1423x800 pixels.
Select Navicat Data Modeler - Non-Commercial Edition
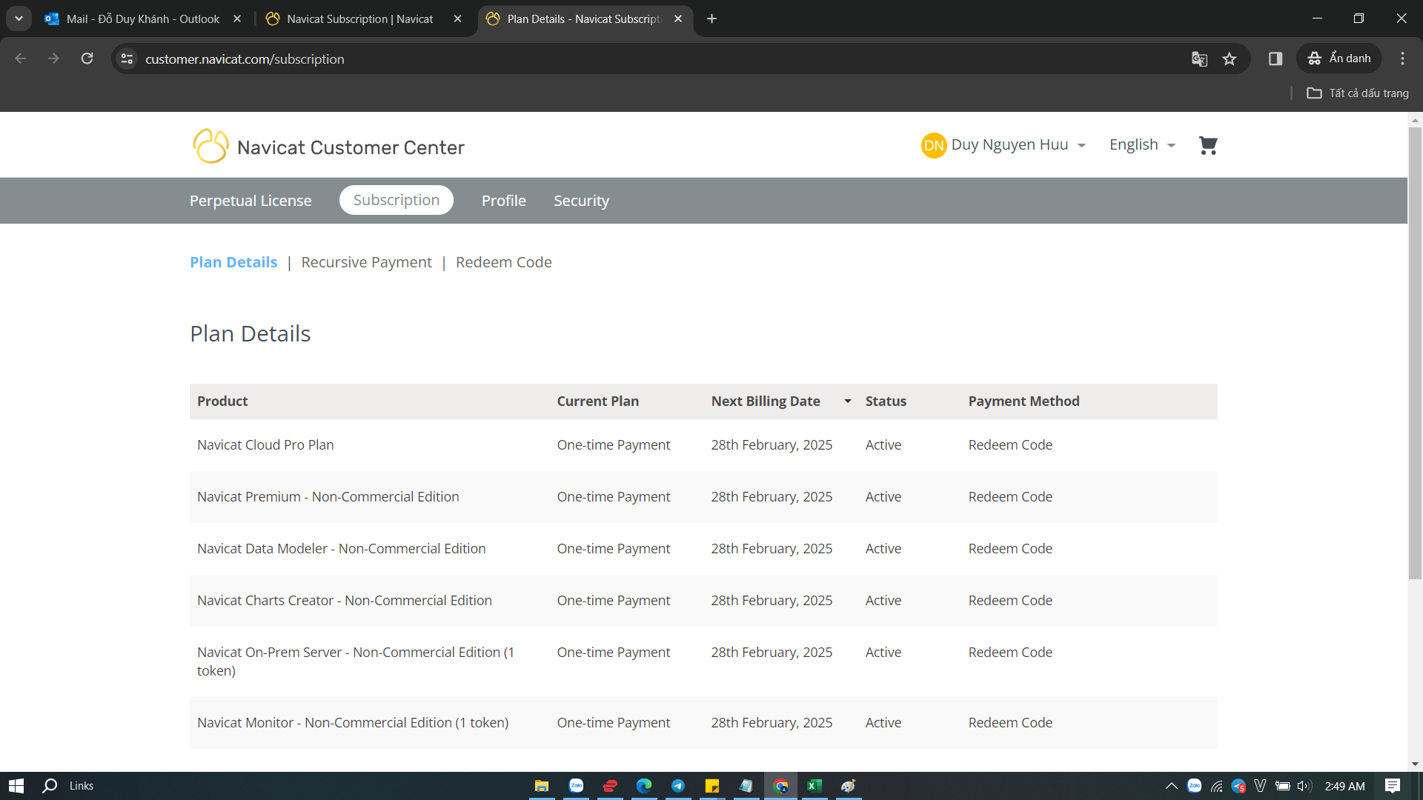341,548
